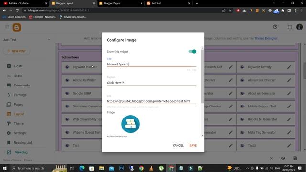Click the Title input field
Screen dimensions: 306x172
pyautogui.click(x=151, y=64)
